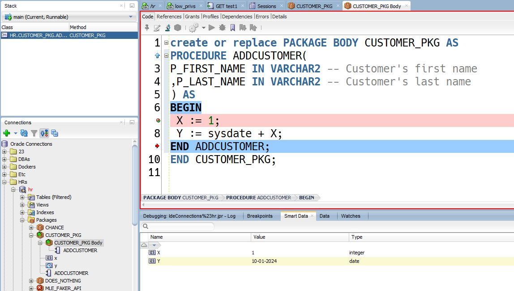
Task: Open the Profiles sub-tab
Action: coord(210,17)
